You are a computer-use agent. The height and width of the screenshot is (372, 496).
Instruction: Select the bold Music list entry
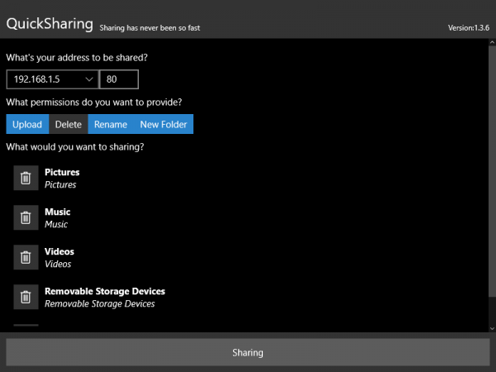click(58, 212)
